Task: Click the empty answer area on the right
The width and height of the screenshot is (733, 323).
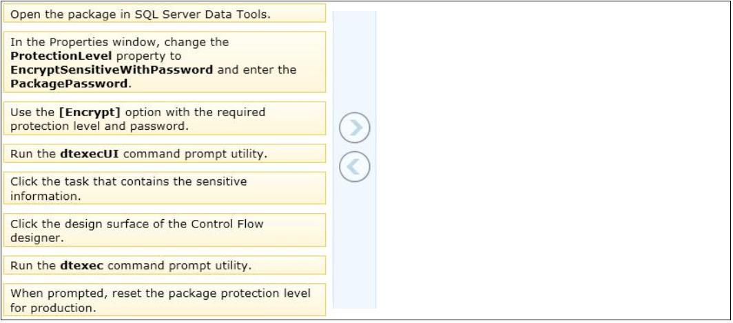Action: pyautogui.click(x=552, y=160)
